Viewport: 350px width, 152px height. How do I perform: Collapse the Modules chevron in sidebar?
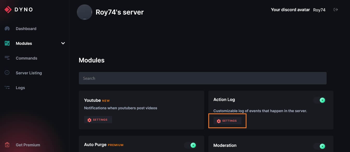63,43
